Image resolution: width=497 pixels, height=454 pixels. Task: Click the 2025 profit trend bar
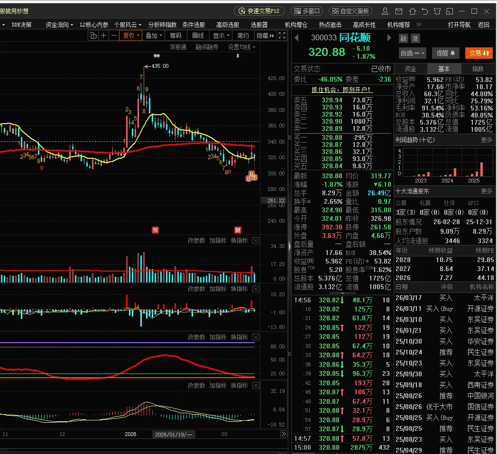point(481,169)
